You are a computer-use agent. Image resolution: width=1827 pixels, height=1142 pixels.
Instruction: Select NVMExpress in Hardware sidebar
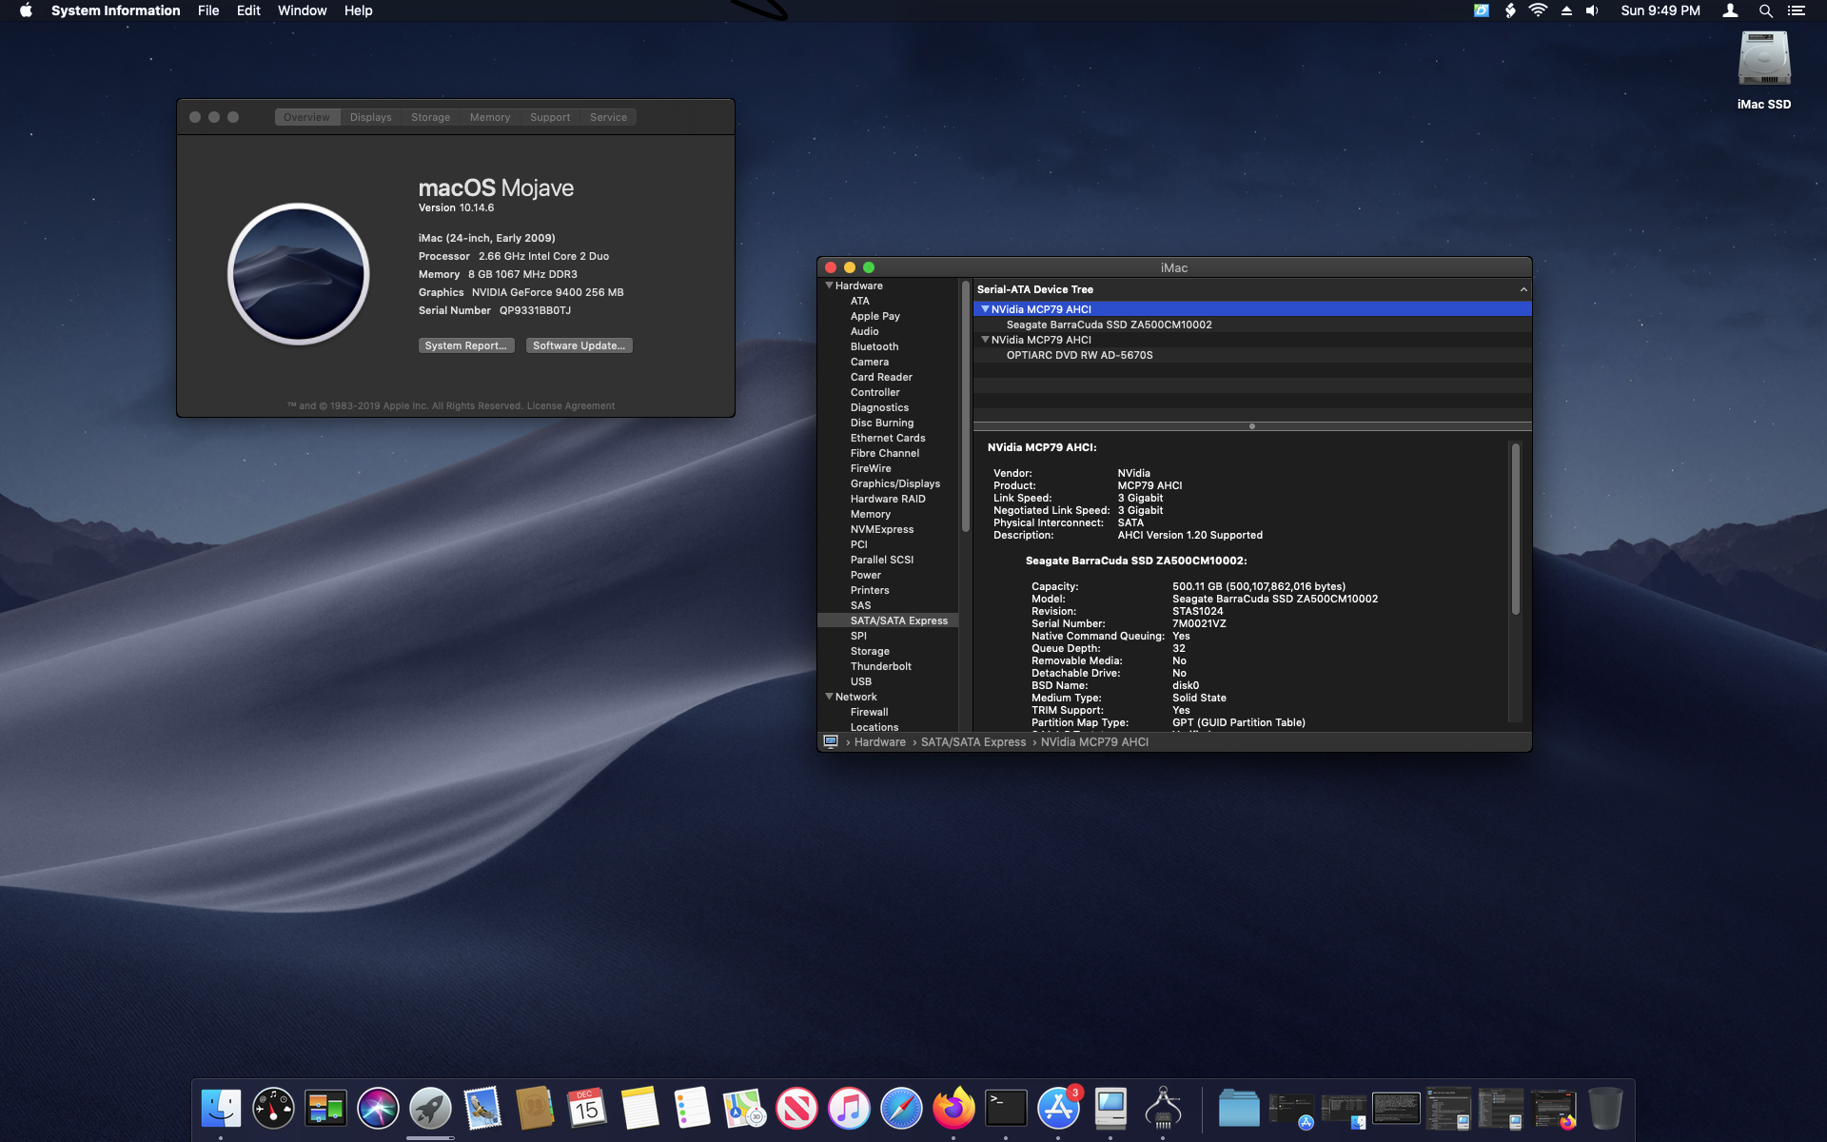point(881,529)
